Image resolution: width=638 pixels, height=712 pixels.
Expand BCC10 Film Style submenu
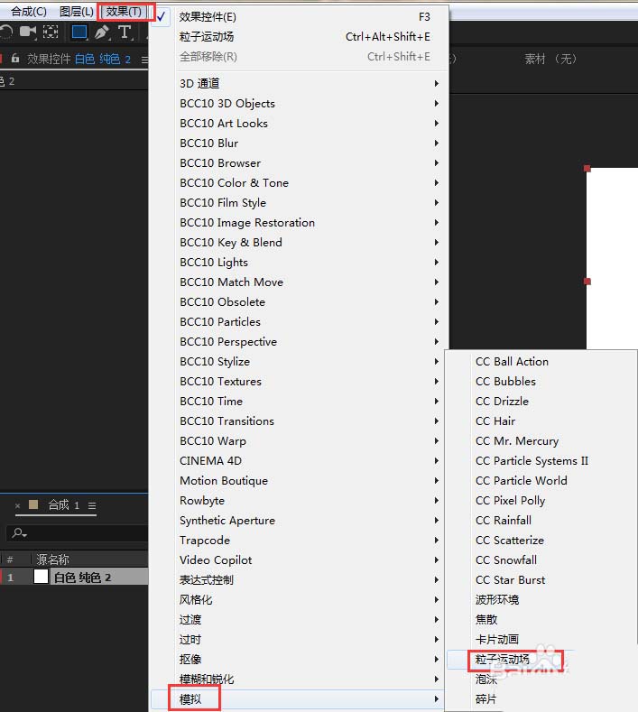[x=300, y=202]
